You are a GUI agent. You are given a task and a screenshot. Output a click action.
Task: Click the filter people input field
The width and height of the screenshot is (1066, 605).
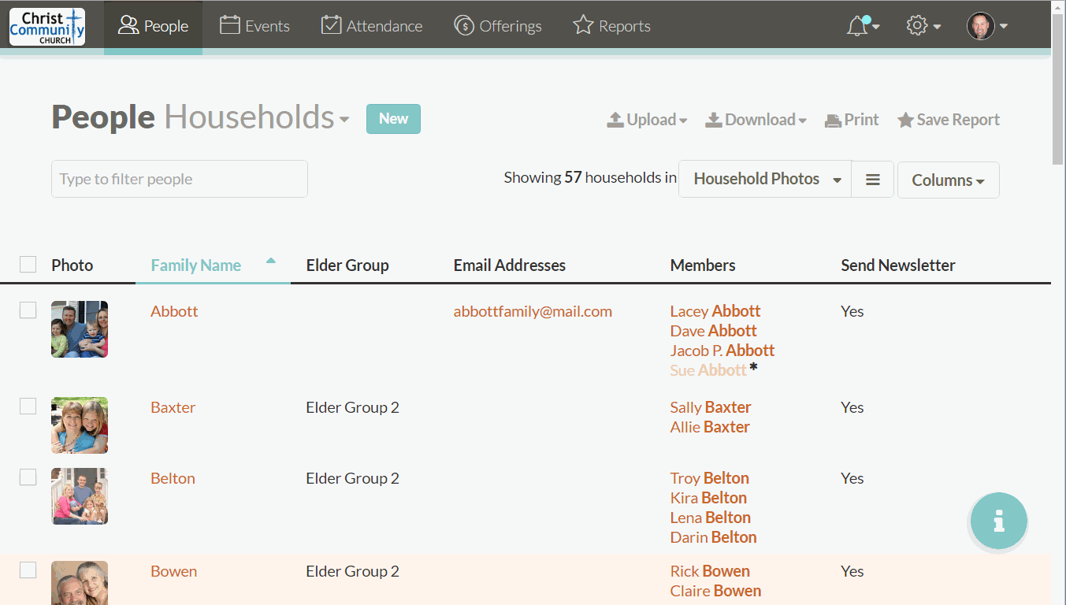[179, 179]
